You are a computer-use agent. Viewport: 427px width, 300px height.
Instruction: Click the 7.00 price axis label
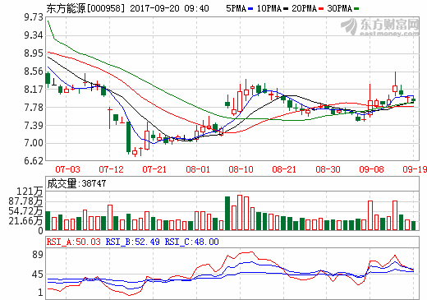pos(34,143)
